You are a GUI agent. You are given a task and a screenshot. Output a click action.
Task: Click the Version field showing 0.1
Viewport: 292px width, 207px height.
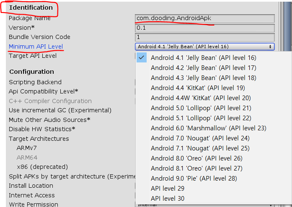205,28
